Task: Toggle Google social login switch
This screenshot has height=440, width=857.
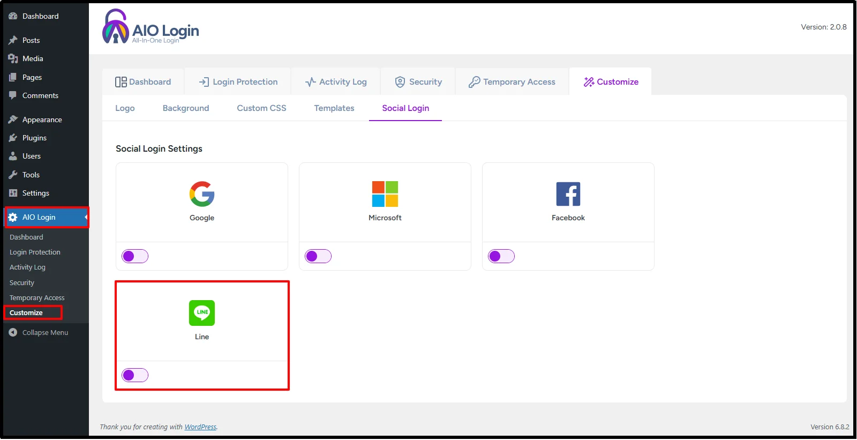Action: [x=135, y=256]
